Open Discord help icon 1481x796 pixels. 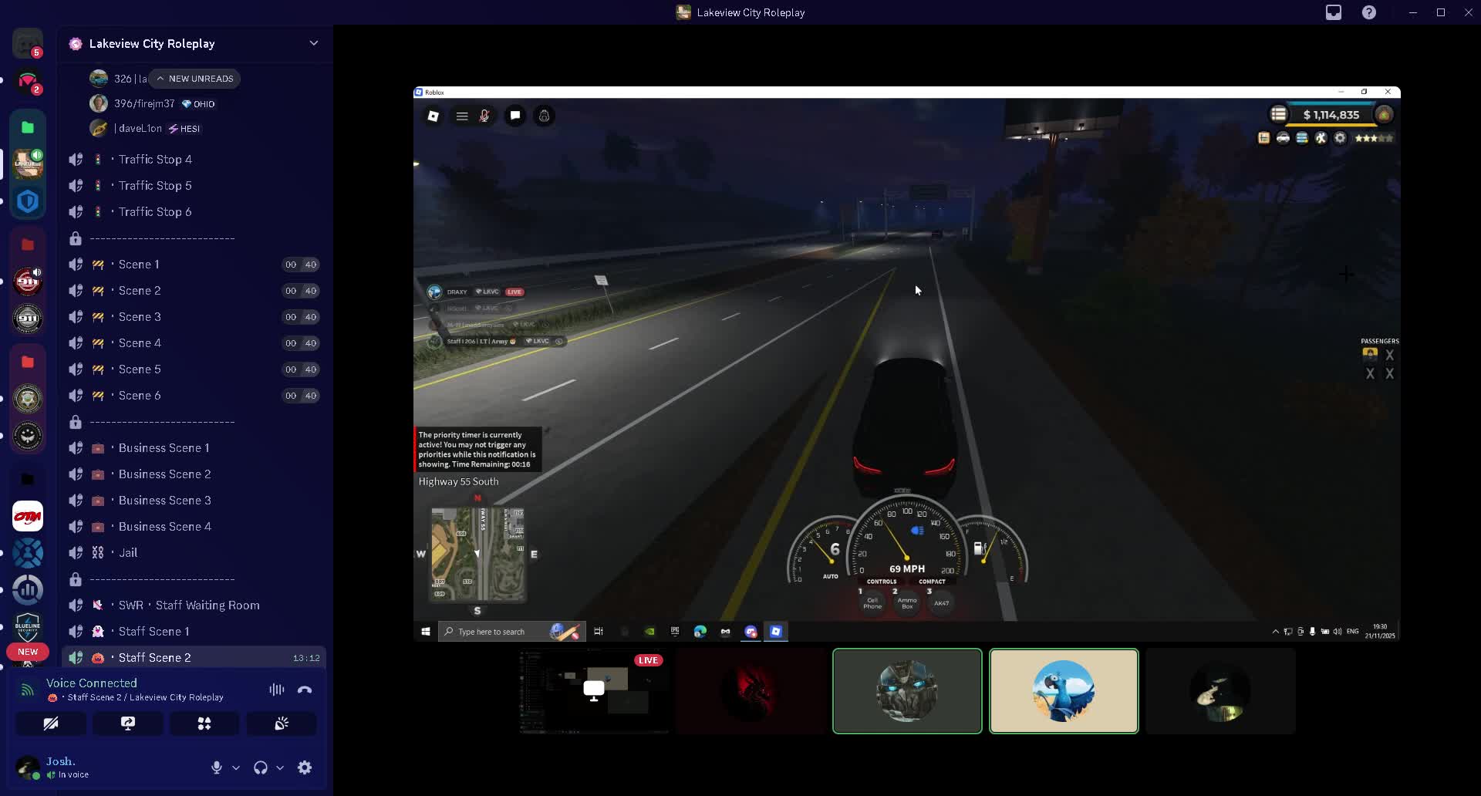coord(1369,12)
